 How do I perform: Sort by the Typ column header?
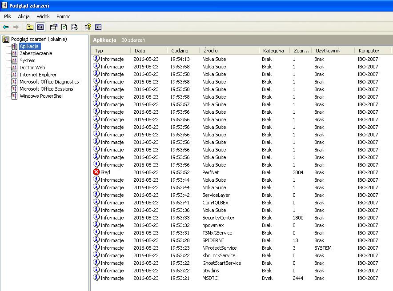pyautogui.click(x=111, y=51)
